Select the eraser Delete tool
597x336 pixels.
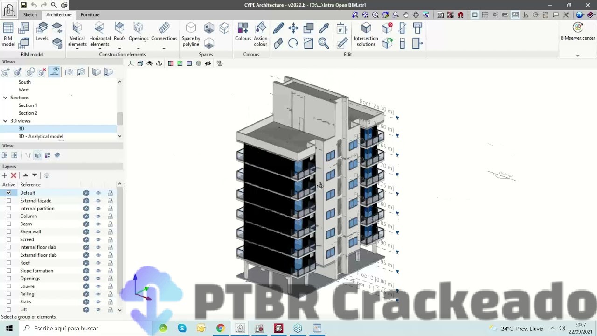point(278,43)
